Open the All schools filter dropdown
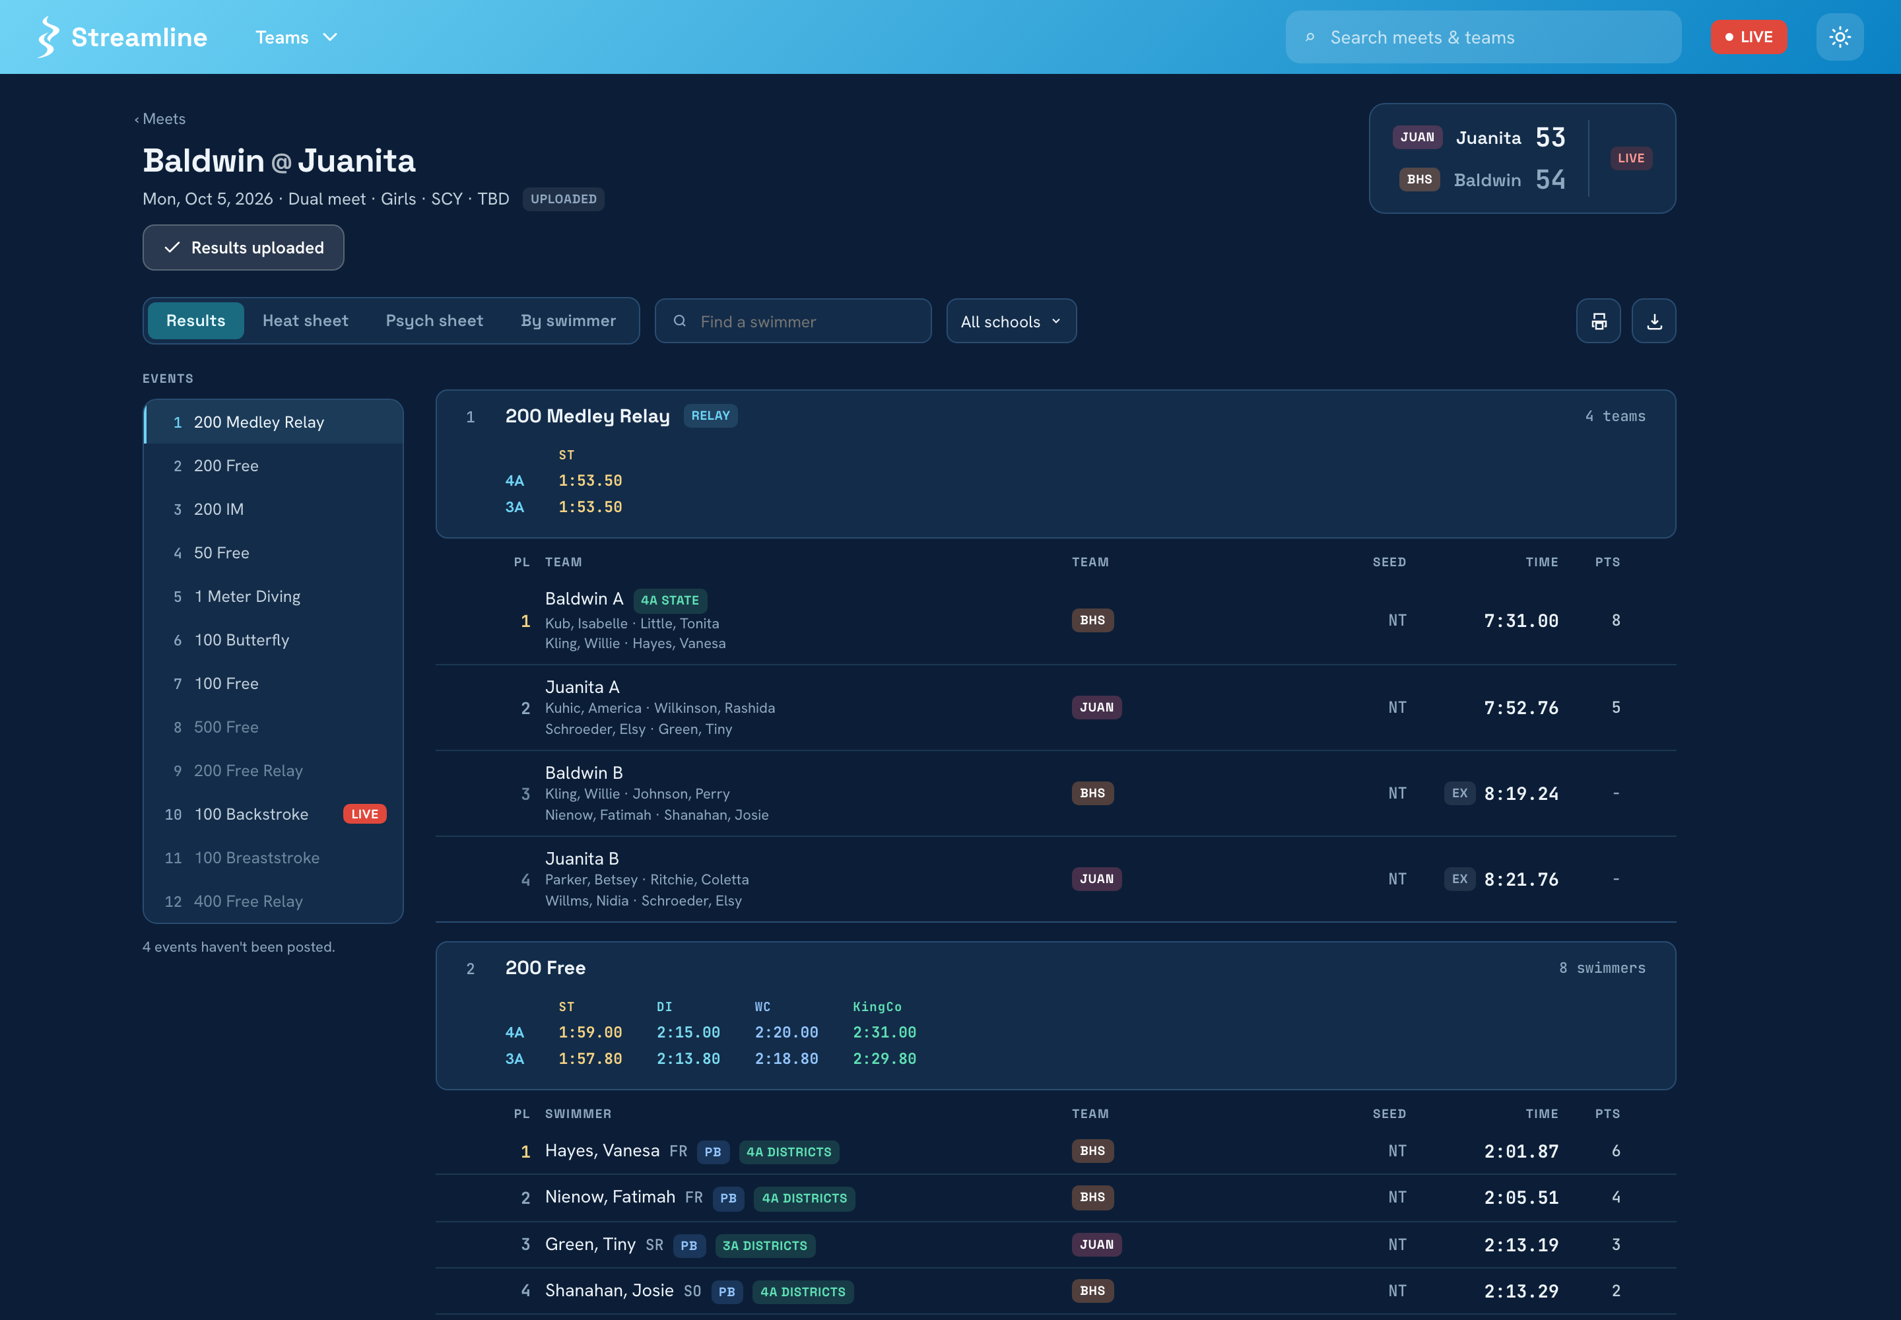 click(x=1011, y=321)
